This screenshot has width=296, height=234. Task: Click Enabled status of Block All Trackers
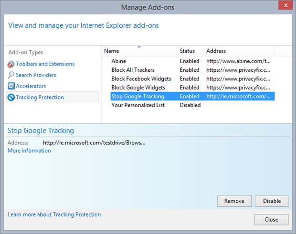click(190, 70)
